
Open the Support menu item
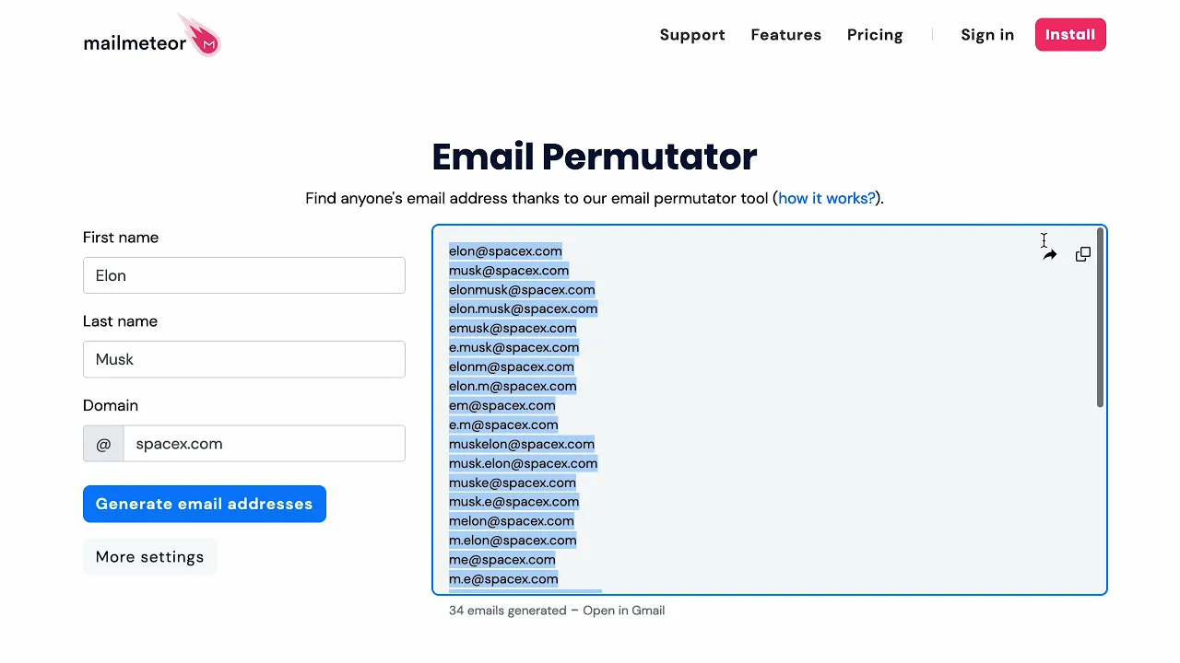(692, 35)
